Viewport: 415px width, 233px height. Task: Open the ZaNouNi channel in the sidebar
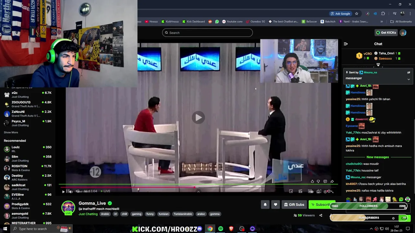tap(28, 114)
